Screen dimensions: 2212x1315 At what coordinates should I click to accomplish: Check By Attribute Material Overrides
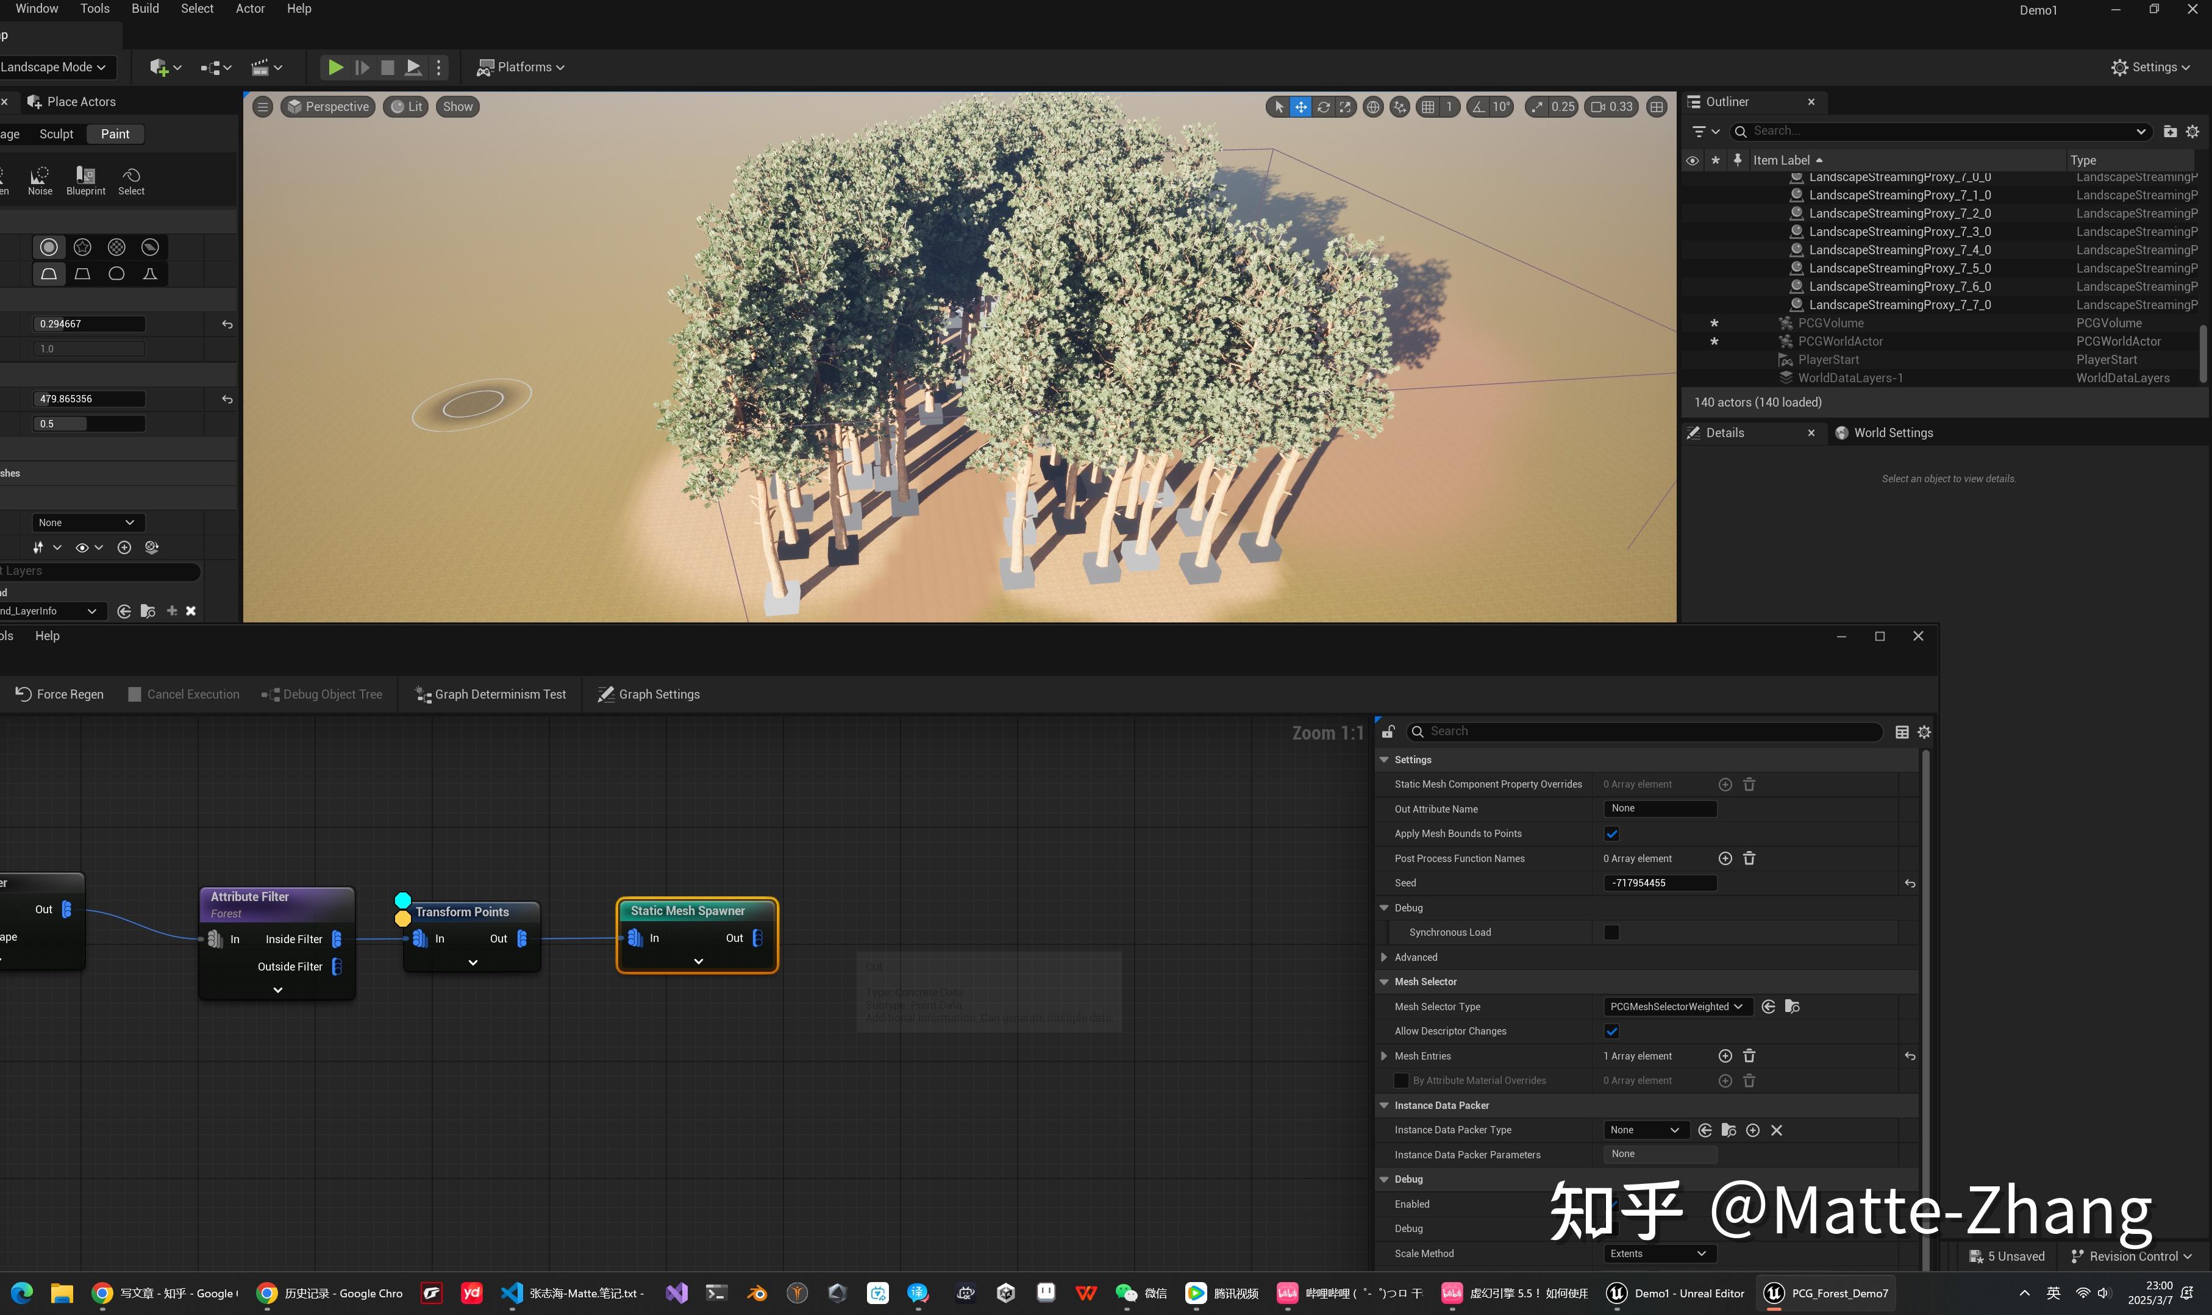pos(1401,1080)
